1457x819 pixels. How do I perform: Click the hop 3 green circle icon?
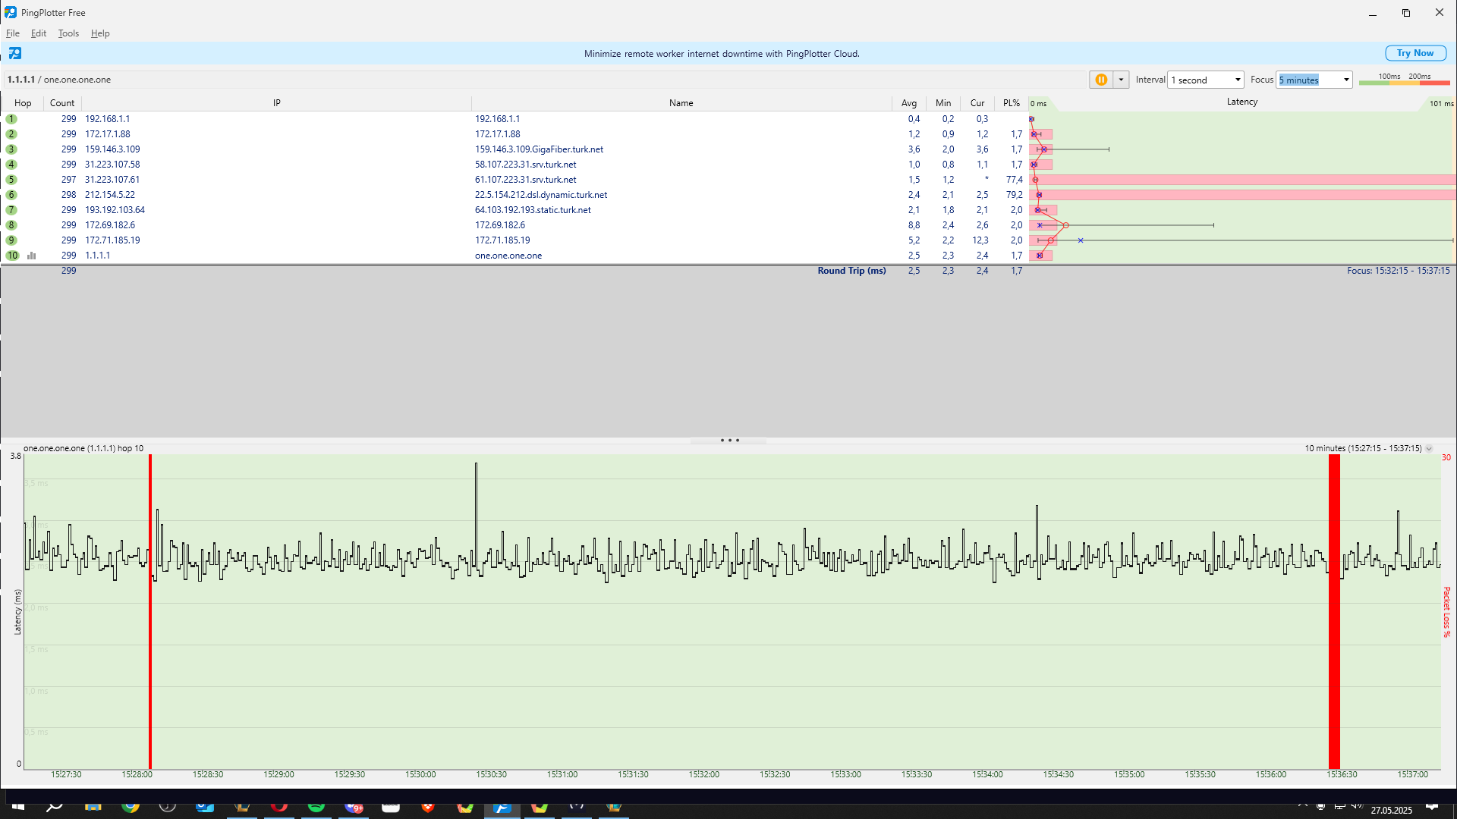point(11,149)
